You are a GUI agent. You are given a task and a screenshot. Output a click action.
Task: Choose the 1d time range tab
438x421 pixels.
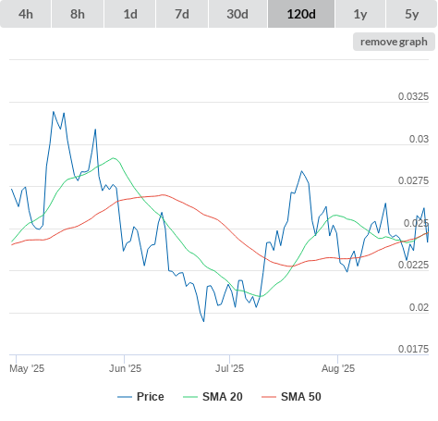pyautogui.click(x=130, y=14)
